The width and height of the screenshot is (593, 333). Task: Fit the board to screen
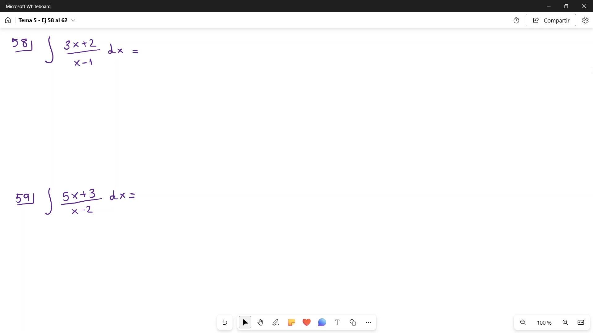[581, 323]
